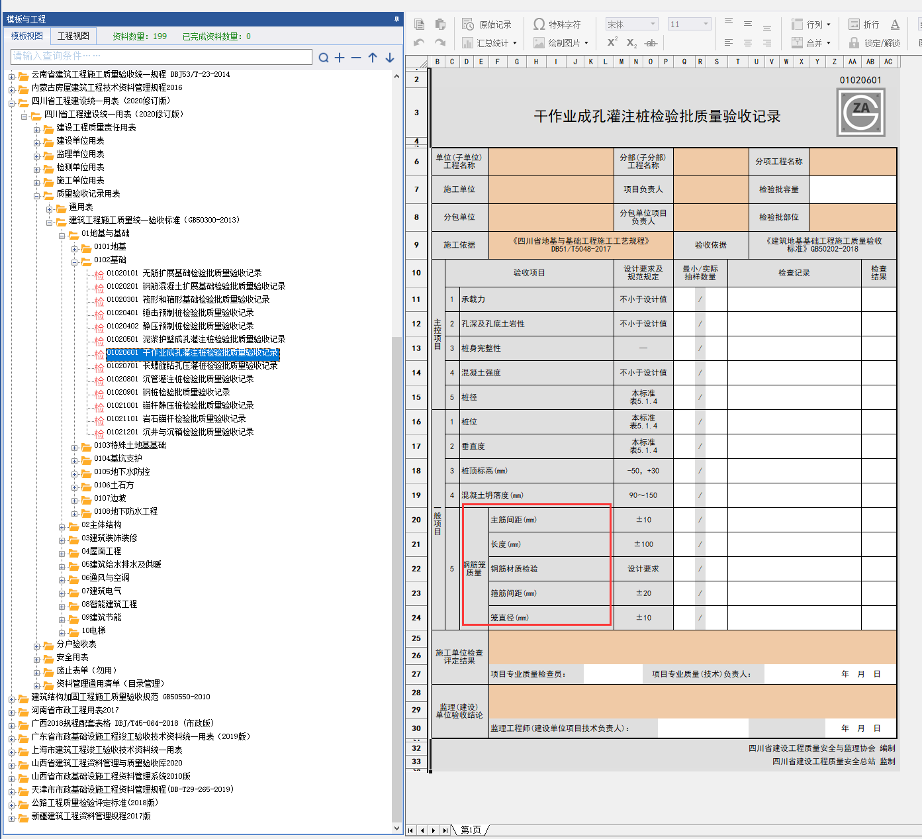Open the 0104基坑支护 folder
The image size is (922, 839).
click(118, 458)
